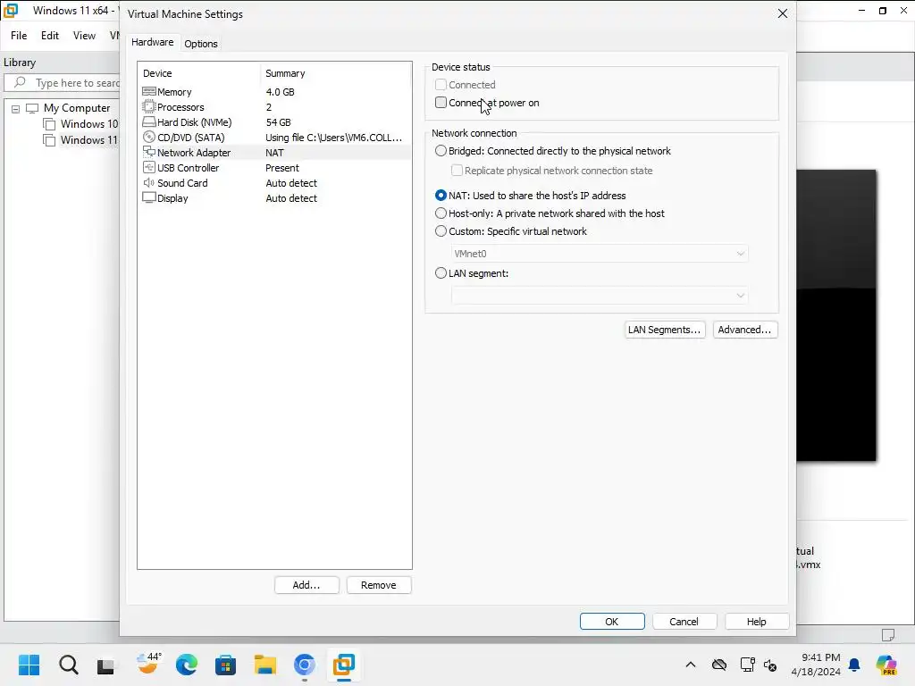The width and height of the screenshot is (915, 686).
Task: Select the Processors device icon
Action: click(x=149, y=107)
